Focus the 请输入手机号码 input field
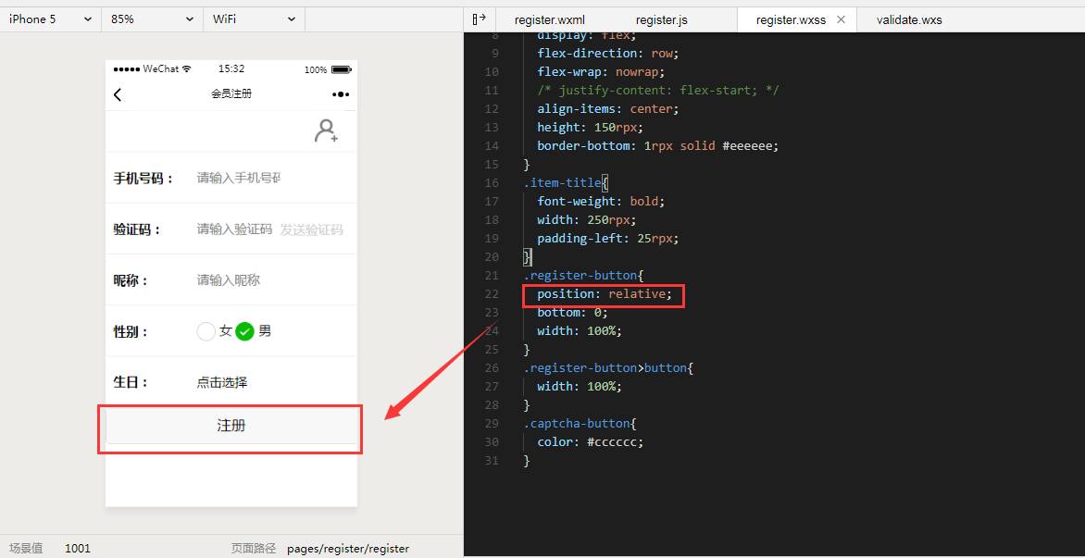 (x=239, y=179)
